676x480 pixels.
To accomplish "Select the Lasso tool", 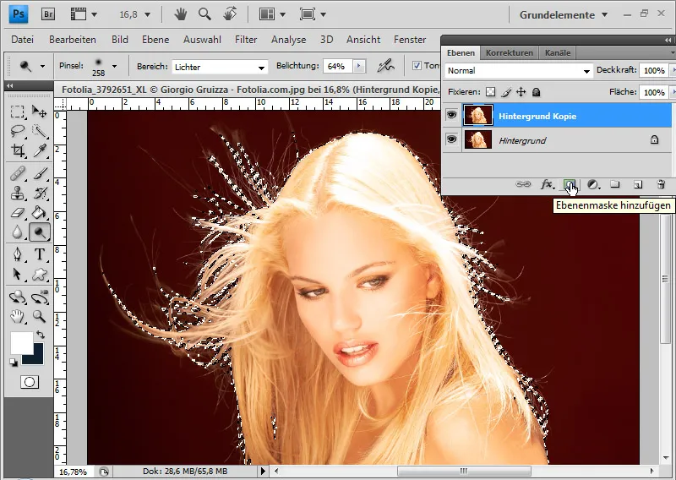I will 17,131.
